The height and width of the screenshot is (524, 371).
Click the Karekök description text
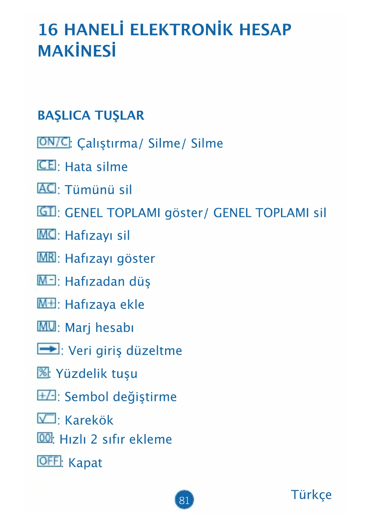[89, 420]
